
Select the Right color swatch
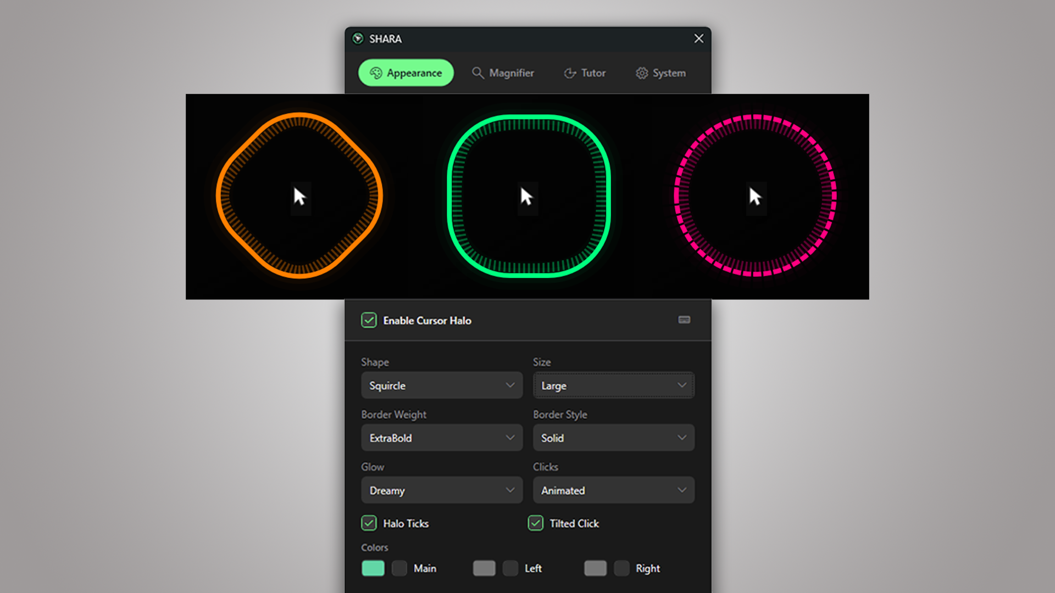pyautogui.click(x=595, y=568)
